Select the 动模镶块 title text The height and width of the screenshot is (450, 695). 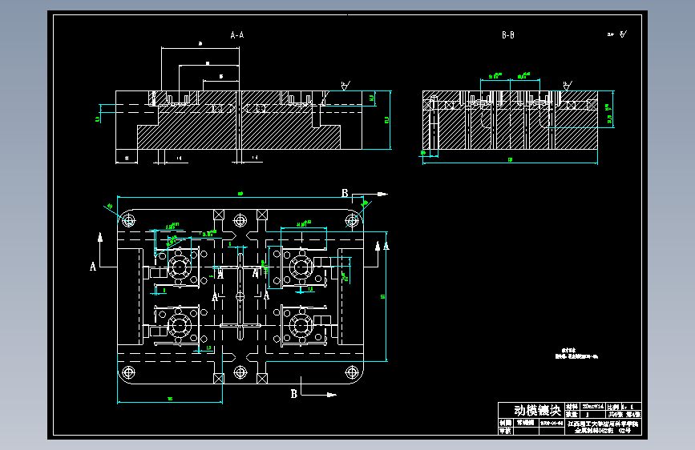pos(538,410)
